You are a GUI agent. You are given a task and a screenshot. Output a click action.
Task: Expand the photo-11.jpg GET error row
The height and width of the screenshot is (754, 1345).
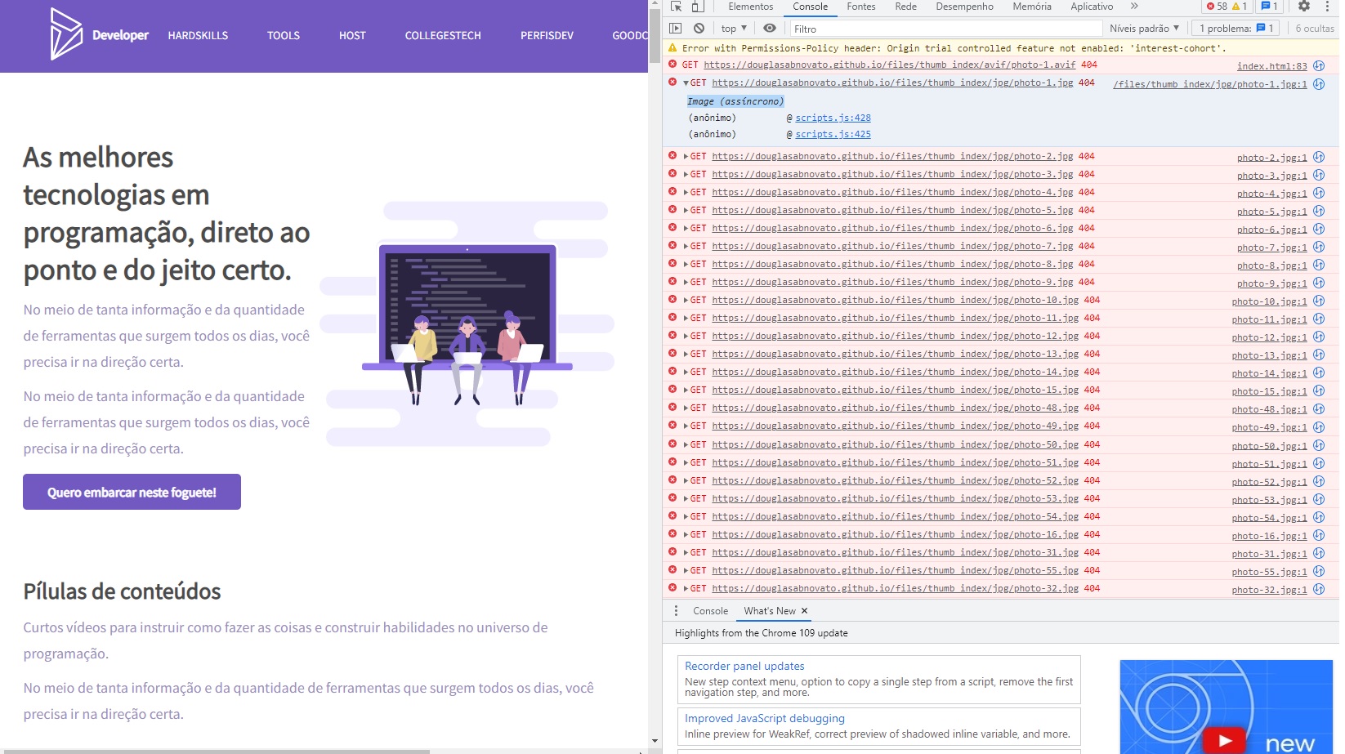686,318
